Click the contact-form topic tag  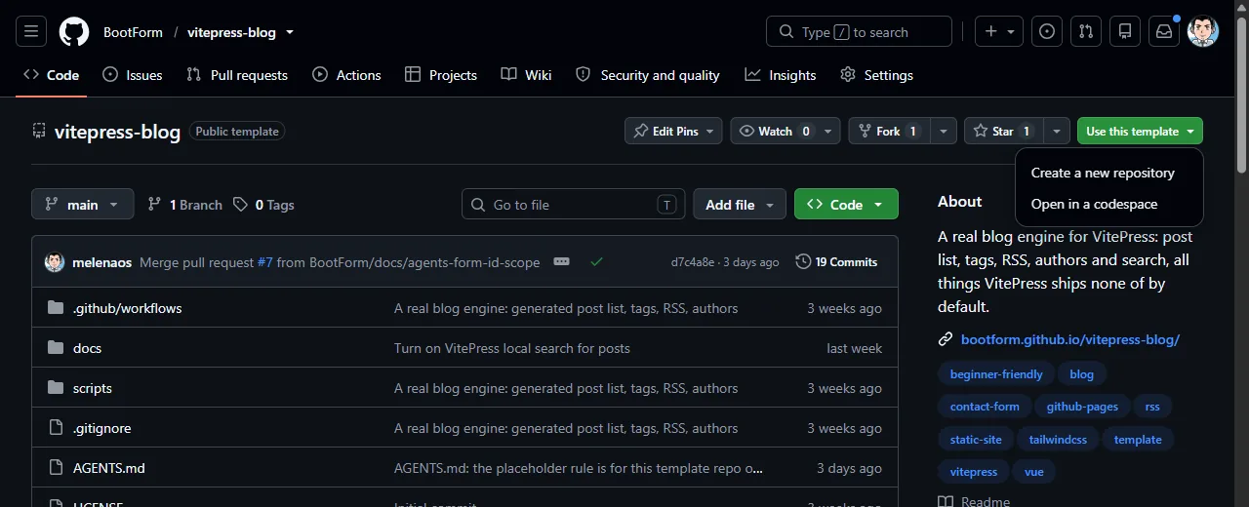(985, 407)
